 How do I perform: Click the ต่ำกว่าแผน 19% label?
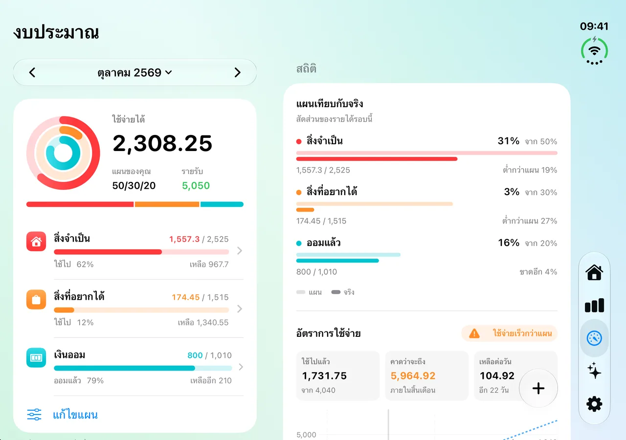[x=530, y=170]
